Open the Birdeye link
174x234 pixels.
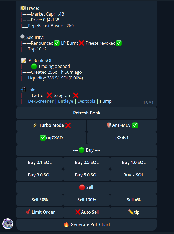pos(65,101)
